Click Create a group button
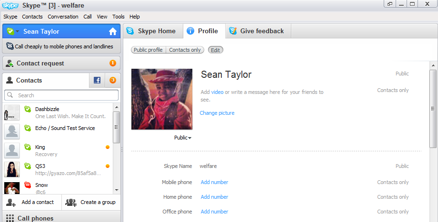Image resolution: width=438 pixels, height=222 pixels. tap(91, 202)
